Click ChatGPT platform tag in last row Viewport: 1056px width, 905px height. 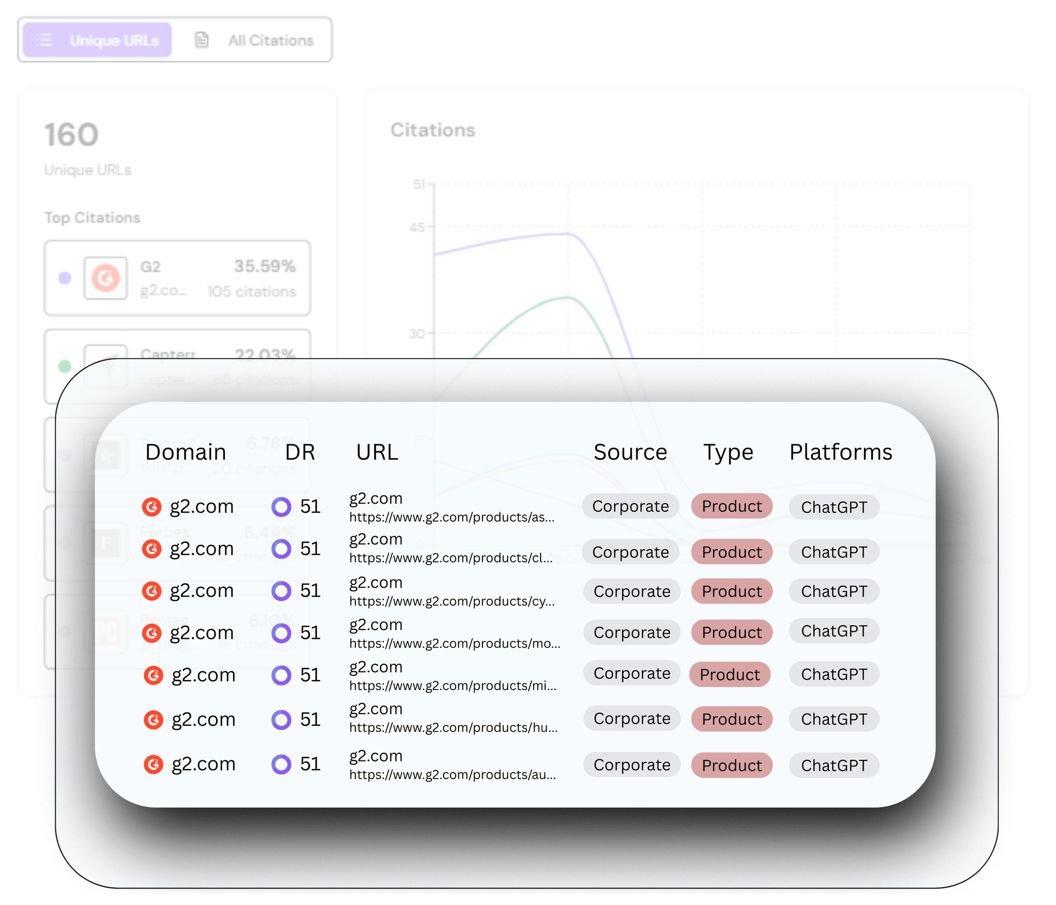(x=834, y=765)
